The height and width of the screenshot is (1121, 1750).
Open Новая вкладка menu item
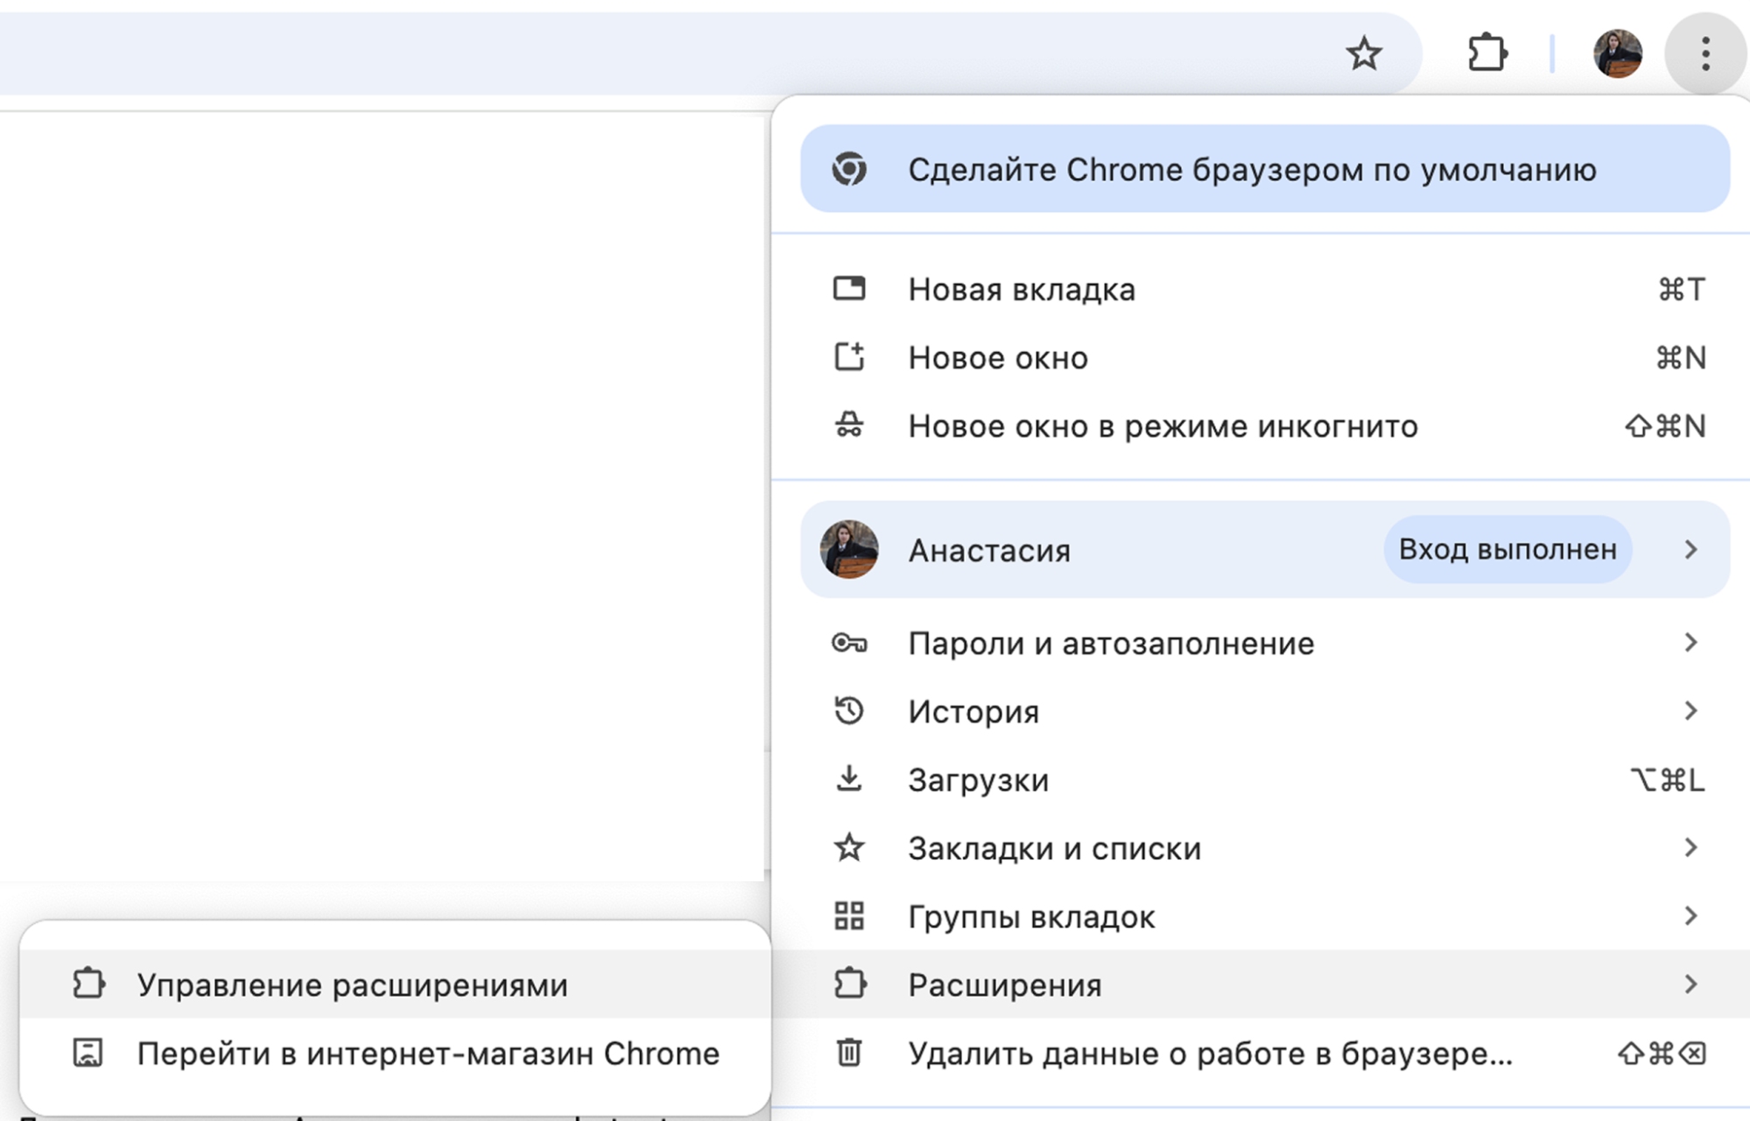point(1021,290)
